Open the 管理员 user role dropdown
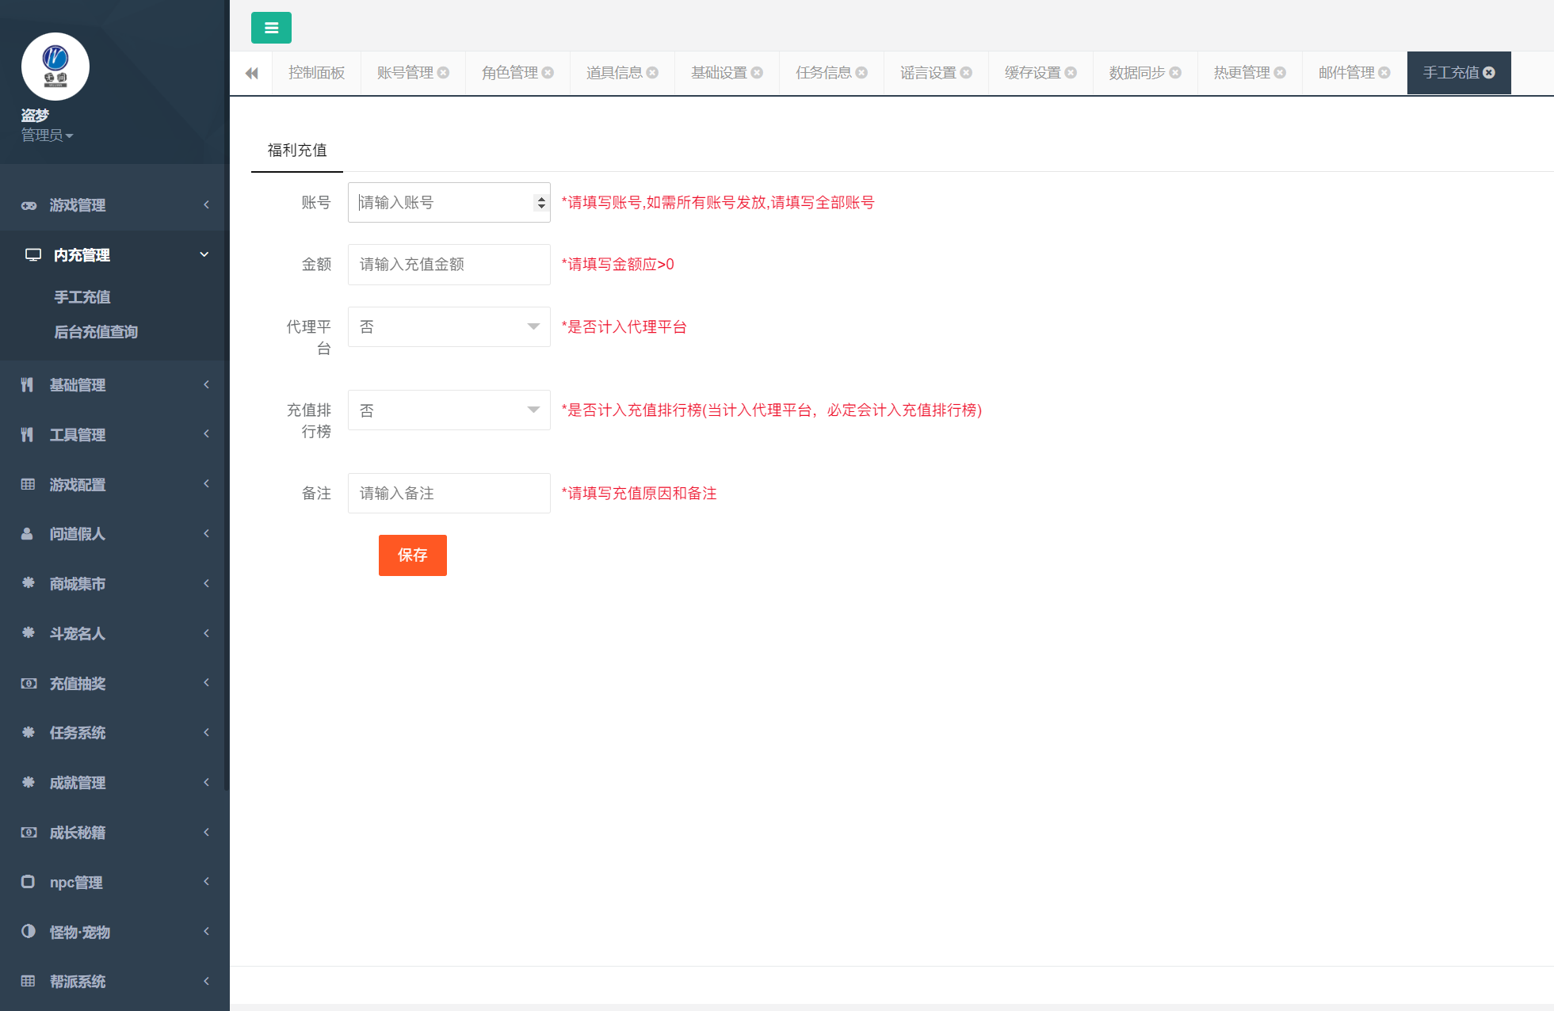1554x1011 pixels. 48,135
